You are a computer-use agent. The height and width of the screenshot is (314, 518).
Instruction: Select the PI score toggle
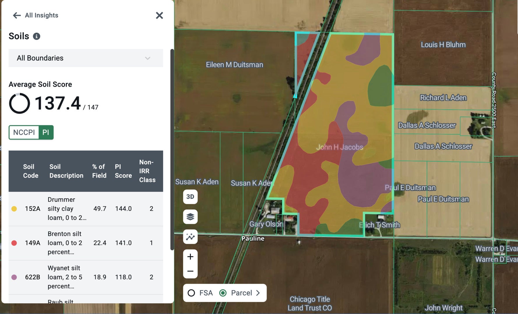46,133
